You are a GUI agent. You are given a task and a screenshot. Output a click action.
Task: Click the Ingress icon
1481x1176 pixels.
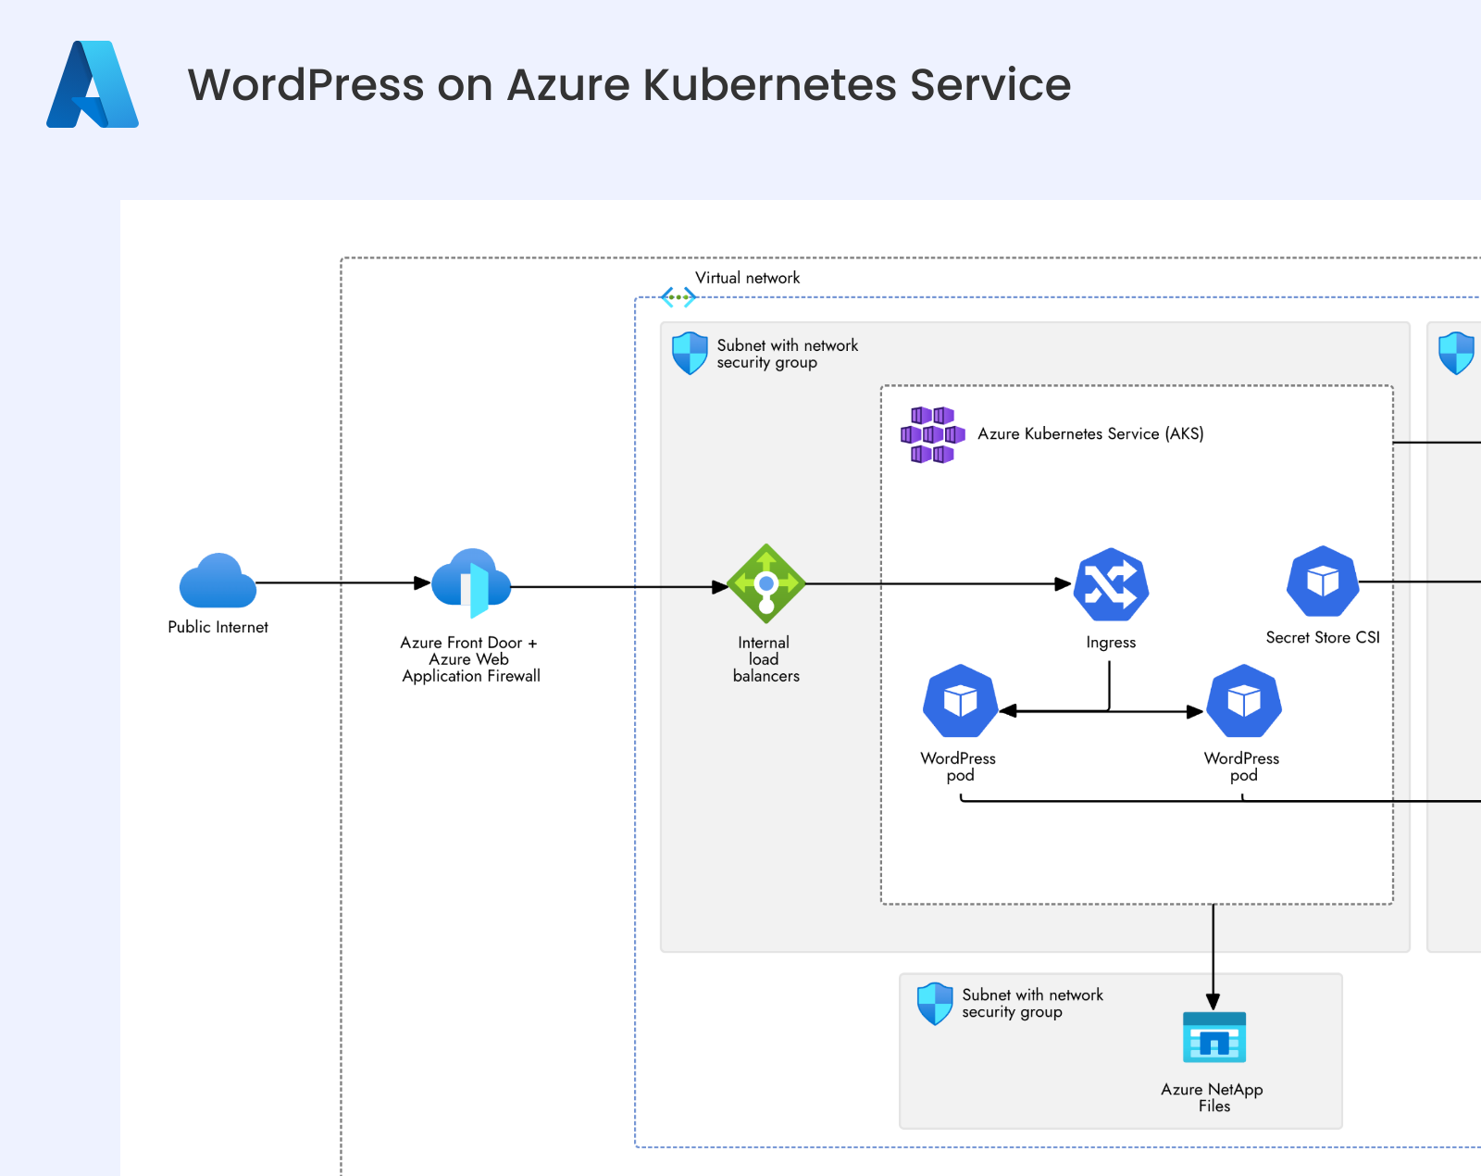coord(1111,583)
